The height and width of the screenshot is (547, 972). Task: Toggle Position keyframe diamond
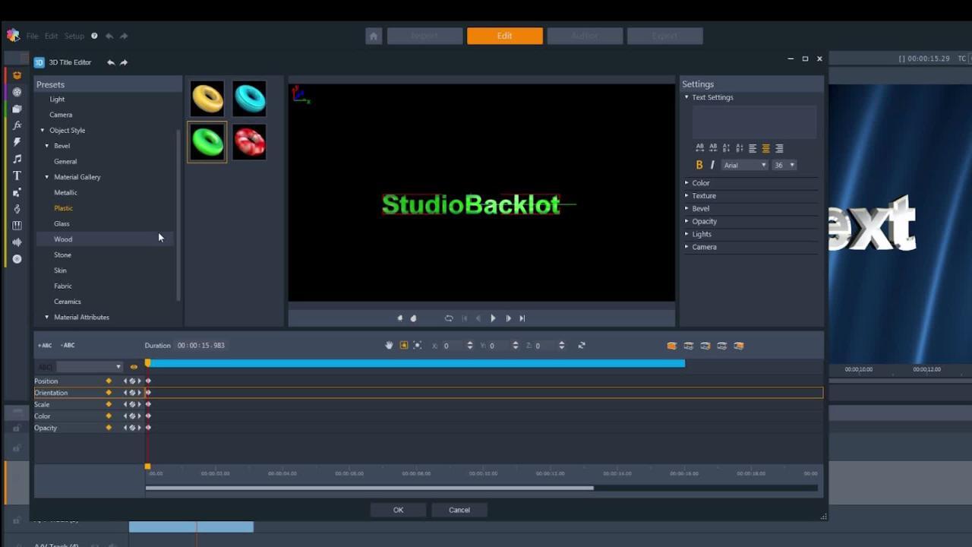tap(109, 381)
